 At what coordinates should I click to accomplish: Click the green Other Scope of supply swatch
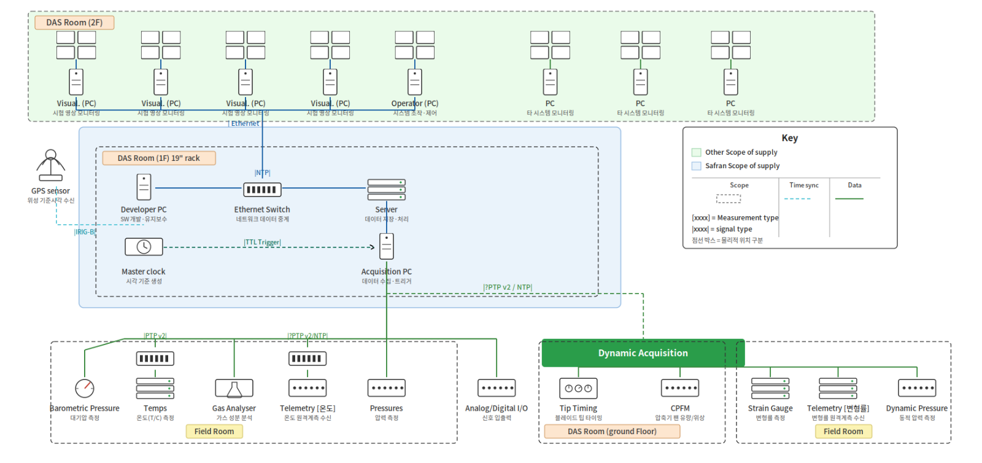(697, 152)
